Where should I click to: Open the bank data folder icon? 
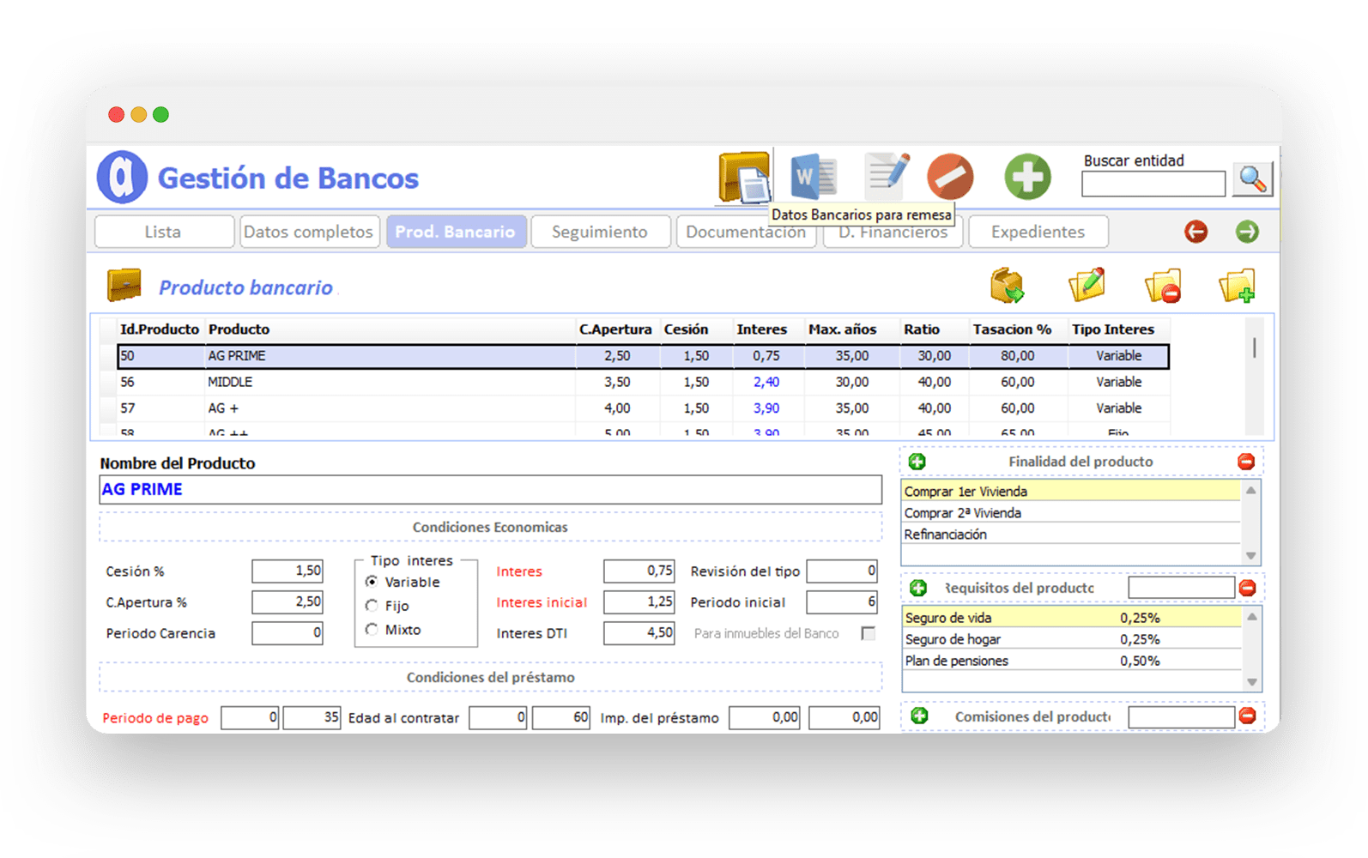(x=744, y=178)
